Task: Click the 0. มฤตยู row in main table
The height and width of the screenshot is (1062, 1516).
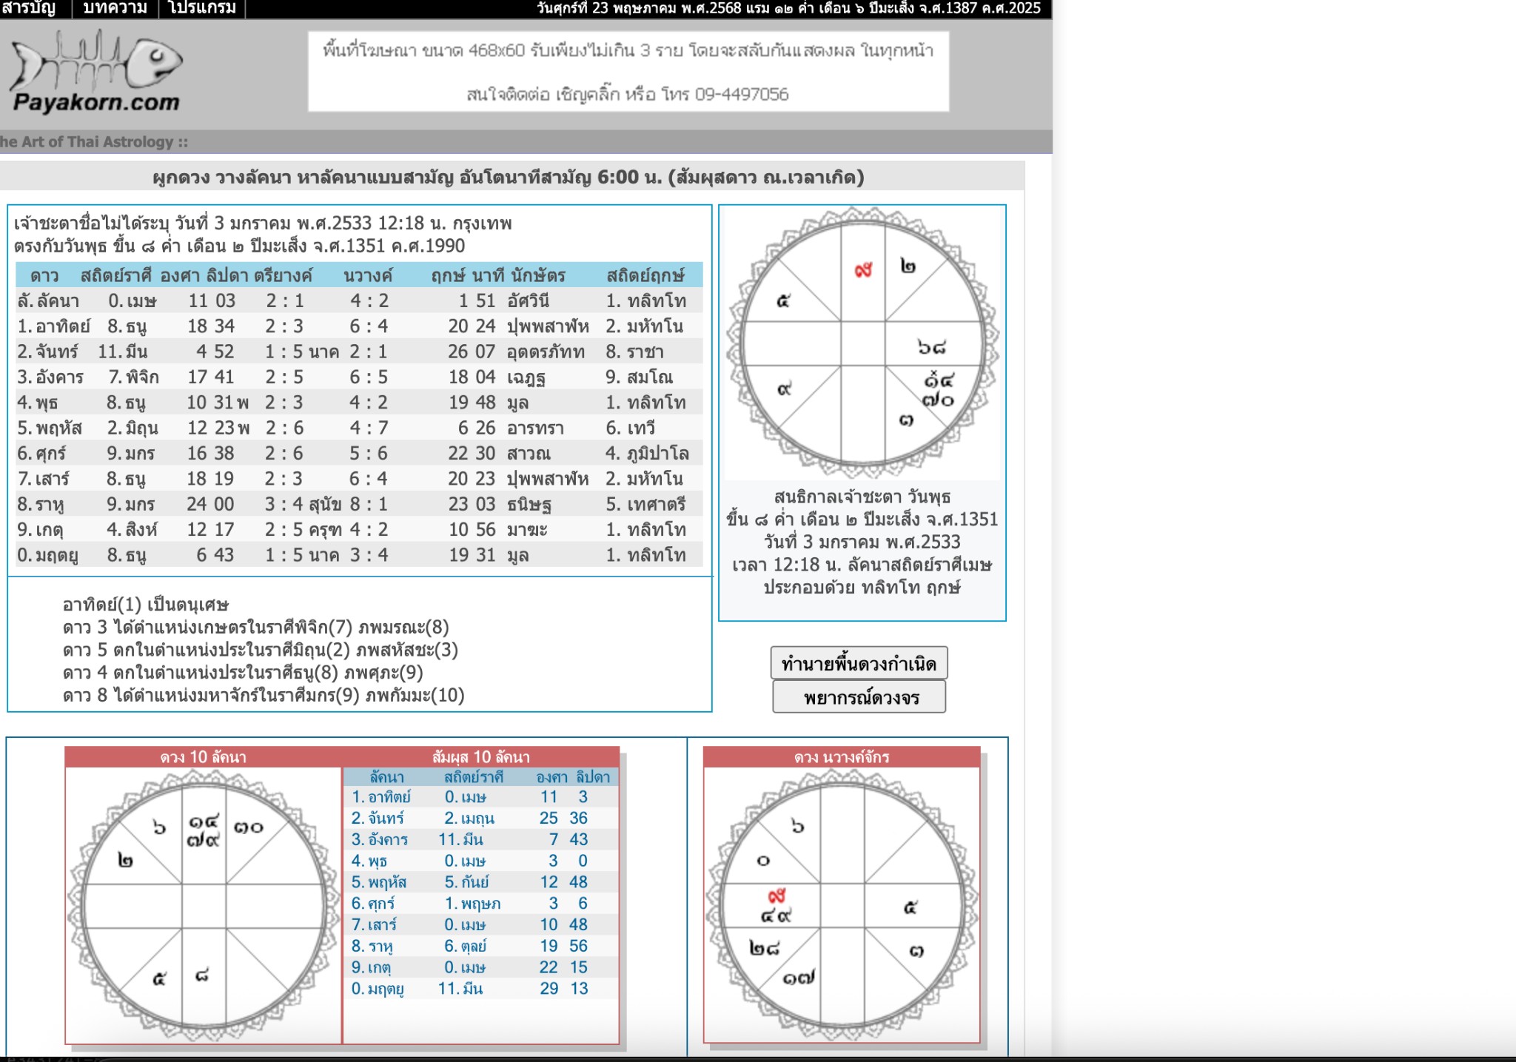Action: 359,555
